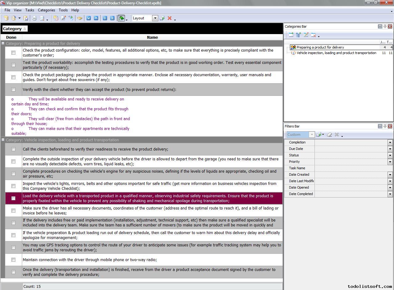The width and height of the screenshot is (394, 290).
Task: Expand the Priority filter dropdown
Action: [390, 162]
